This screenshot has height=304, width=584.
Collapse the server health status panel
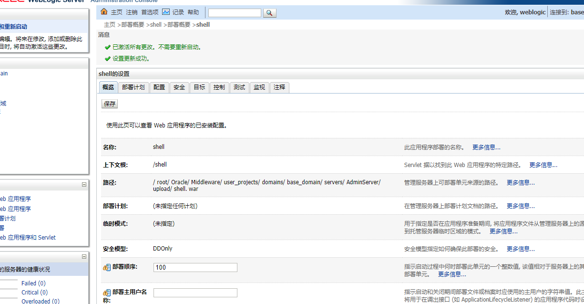pos(84,256)
